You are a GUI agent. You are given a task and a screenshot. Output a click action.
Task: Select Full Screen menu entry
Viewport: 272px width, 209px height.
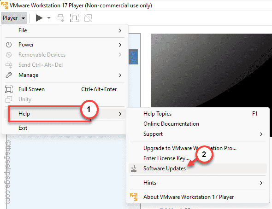(x=65, y=89)
